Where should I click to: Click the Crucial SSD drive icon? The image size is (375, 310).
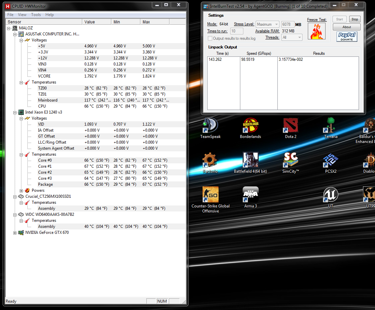point(21,196)
